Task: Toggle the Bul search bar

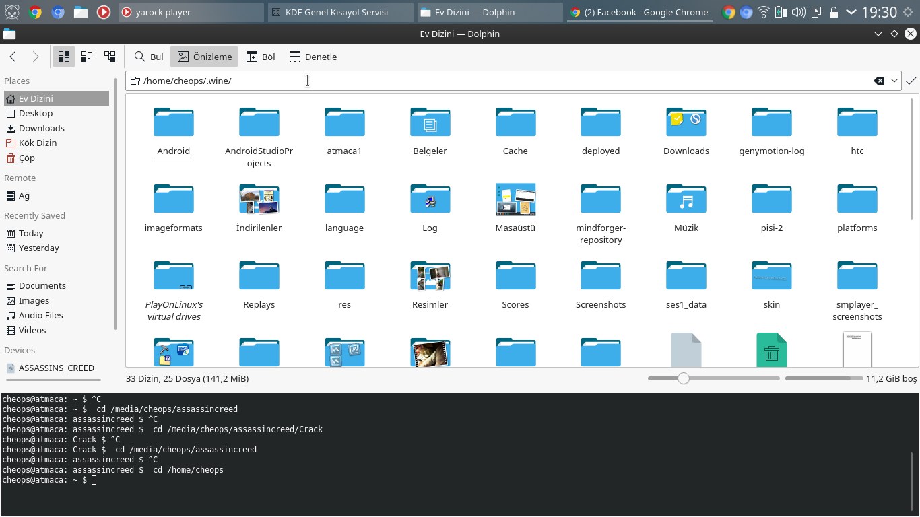Action: pos(149,57)
